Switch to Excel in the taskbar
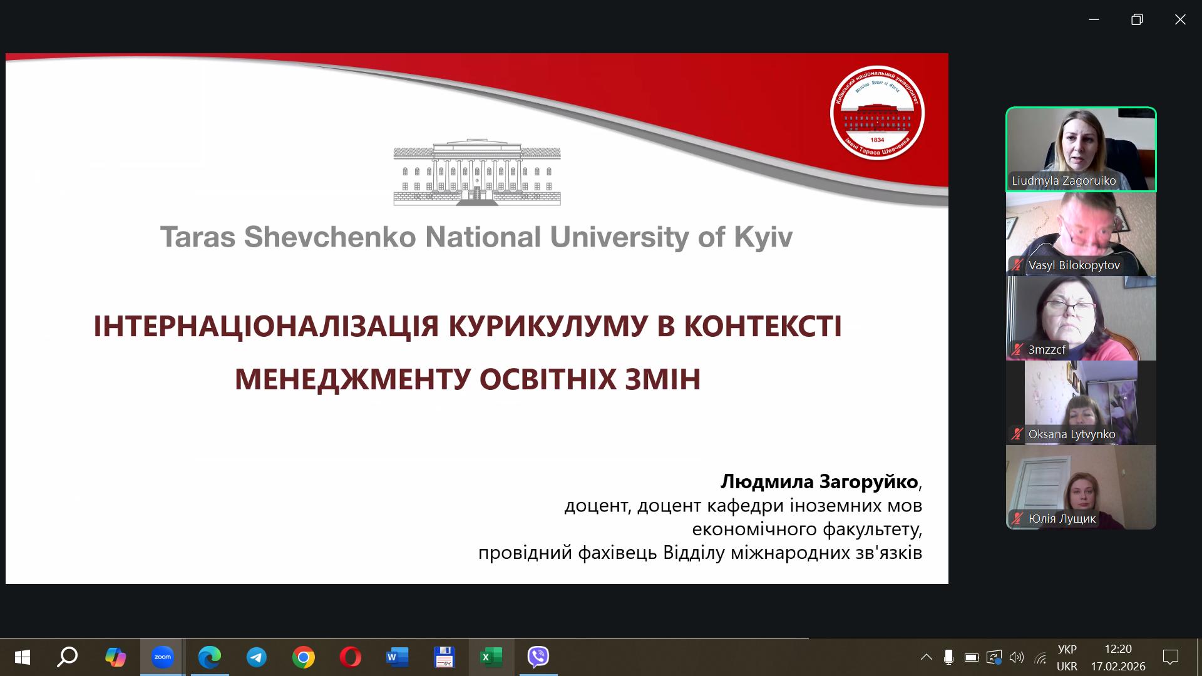 coord(491,657)
